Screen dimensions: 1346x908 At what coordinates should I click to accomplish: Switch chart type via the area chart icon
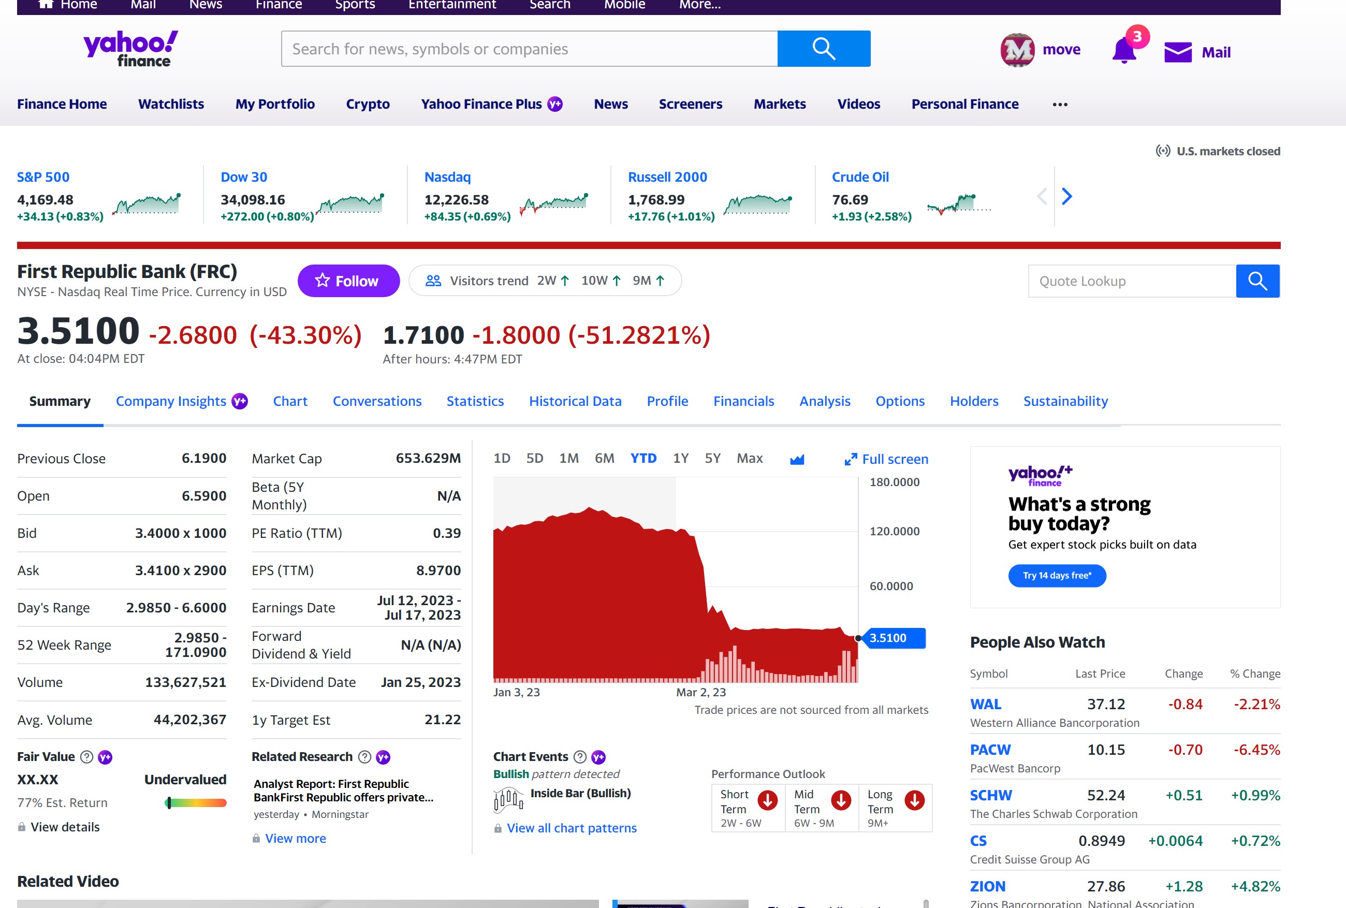pyautogui.click(x=797, y=459)
